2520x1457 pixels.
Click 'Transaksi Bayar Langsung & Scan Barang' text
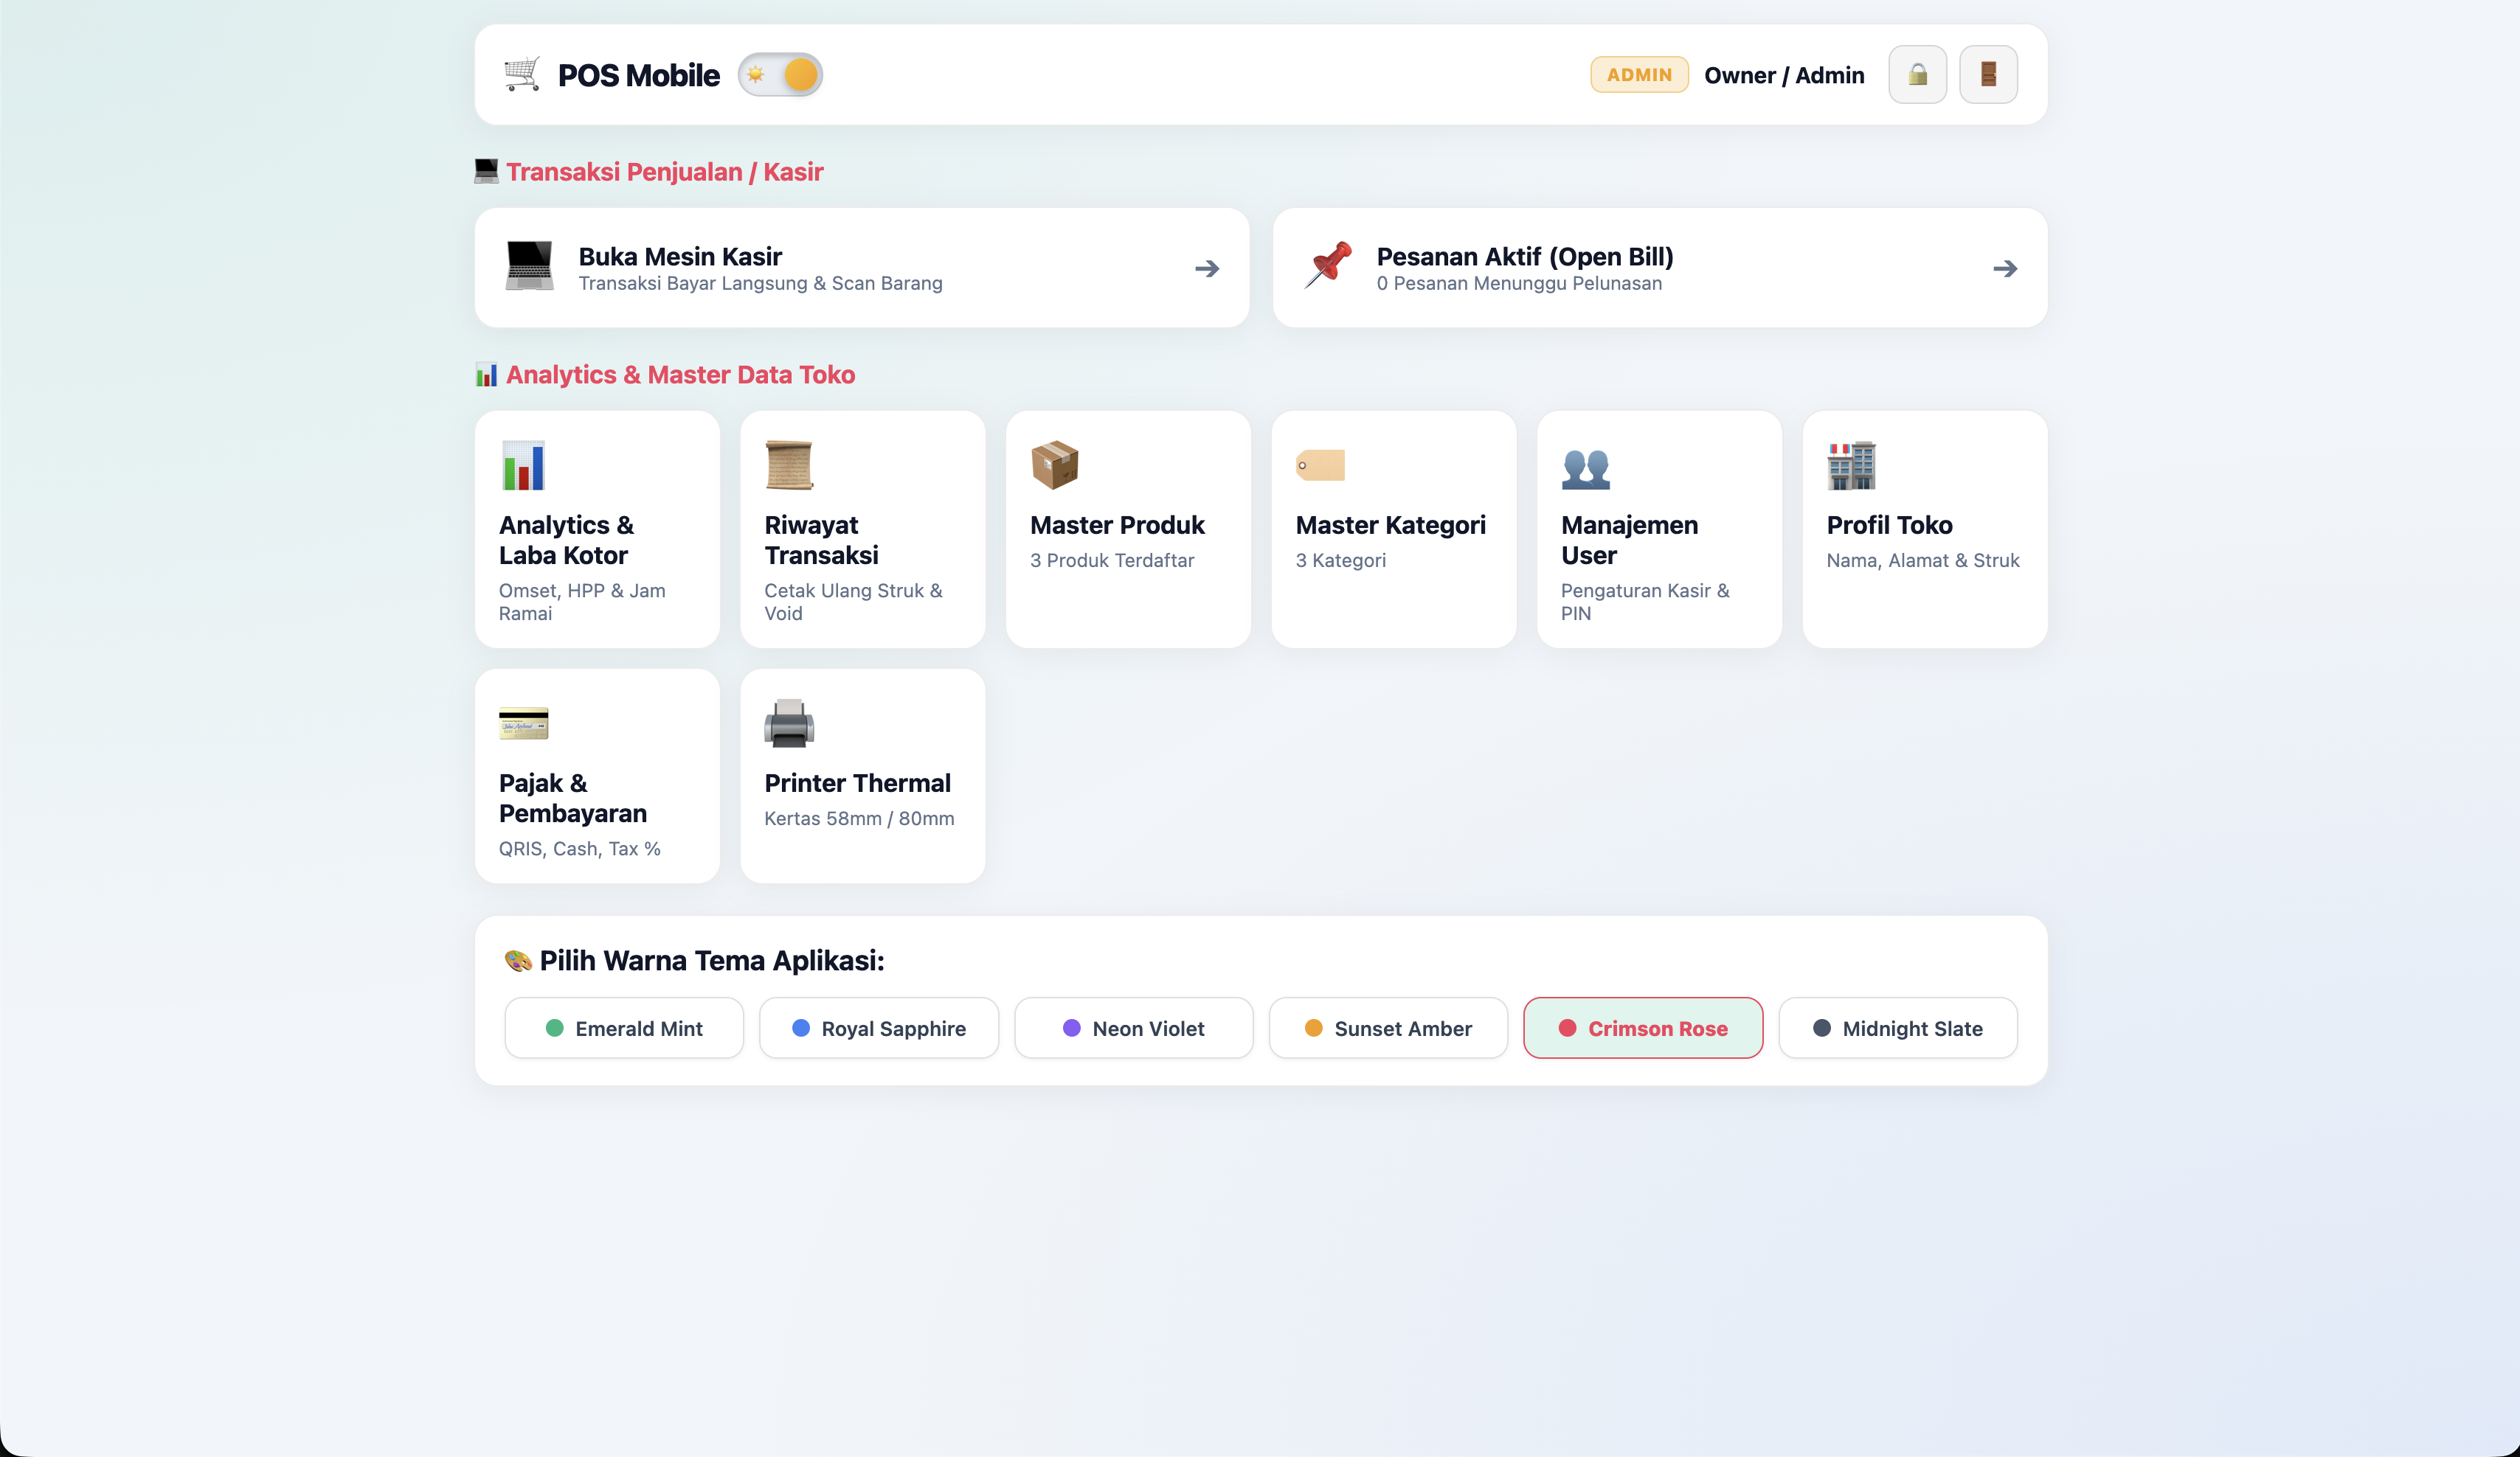point(760,284)
